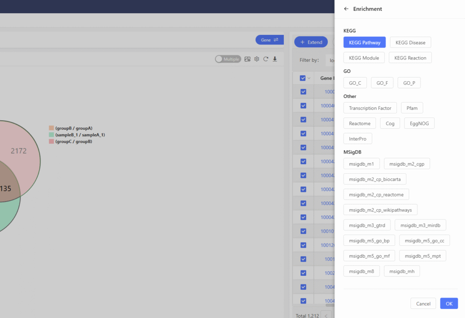Click the Gene swap button

pos(269,40)
